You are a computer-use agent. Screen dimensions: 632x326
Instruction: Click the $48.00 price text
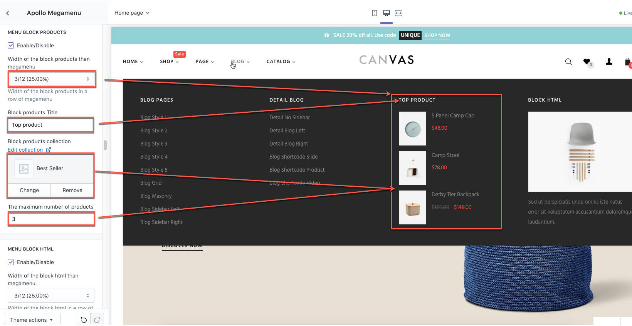point(440,128)
